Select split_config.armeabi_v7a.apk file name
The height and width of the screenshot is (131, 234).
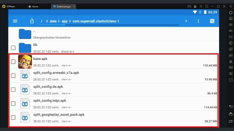[56, 73]
